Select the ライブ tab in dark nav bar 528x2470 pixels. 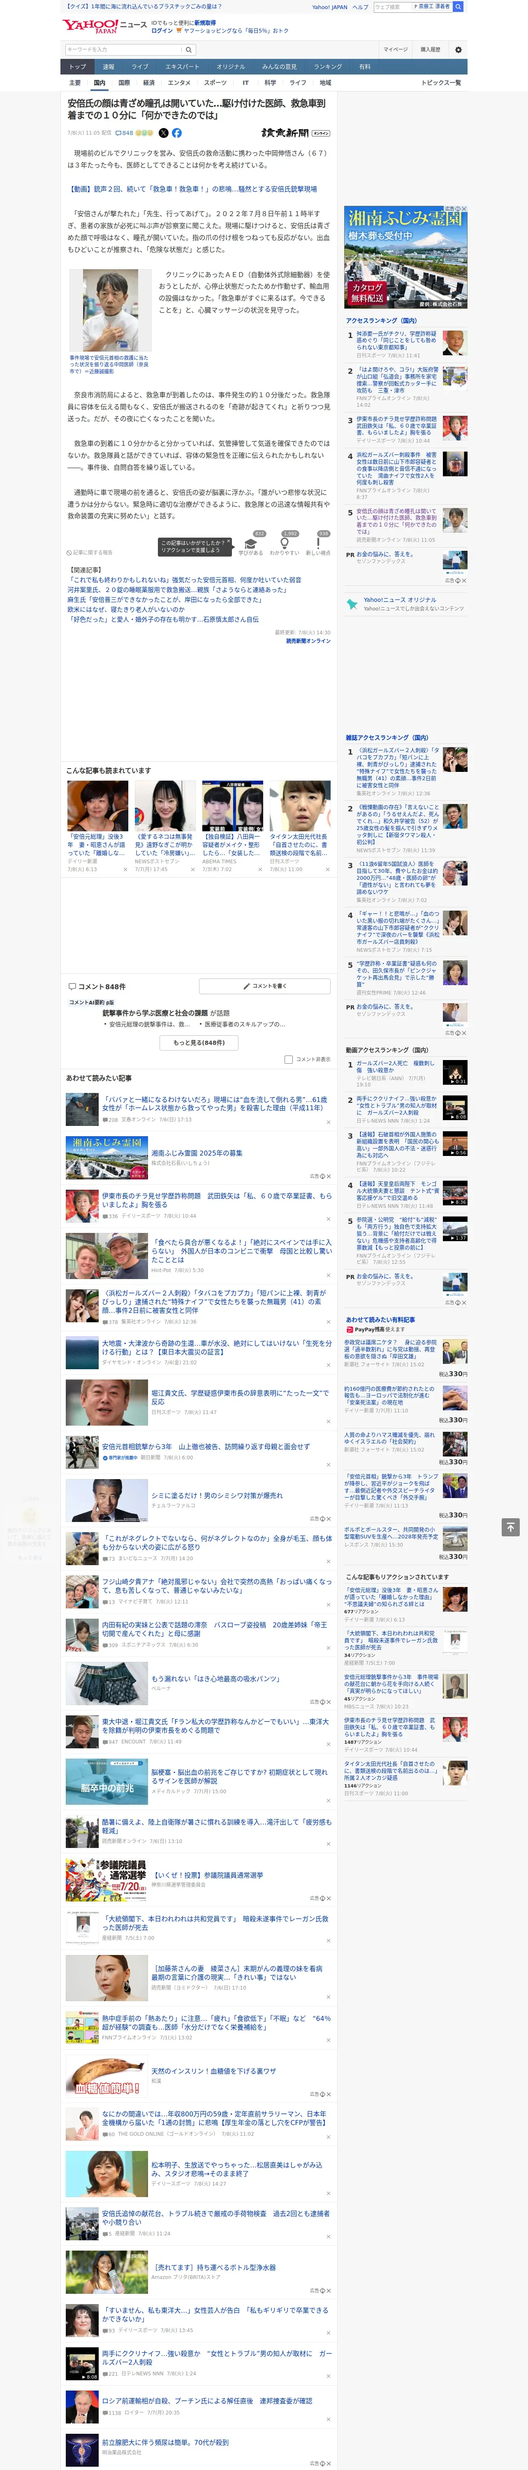tap(140, 66)
